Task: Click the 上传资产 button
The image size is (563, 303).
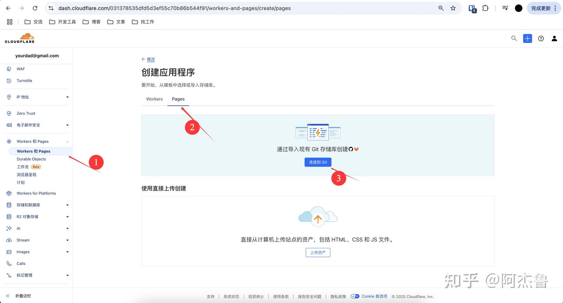Action: click(x=317, y=252)
